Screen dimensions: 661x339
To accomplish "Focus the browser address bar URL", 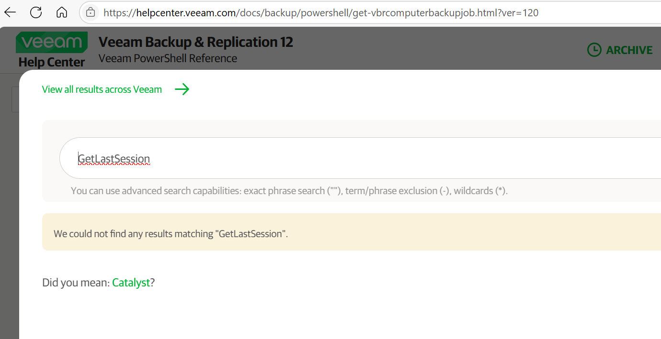I will pos(321,13).
